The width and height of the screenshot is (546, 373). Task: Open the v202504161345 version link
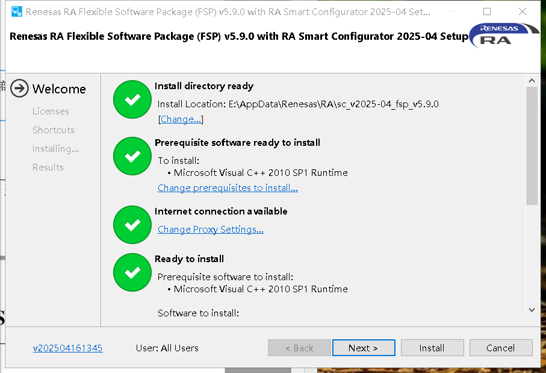pyautogui.click(x=67, y=348)
